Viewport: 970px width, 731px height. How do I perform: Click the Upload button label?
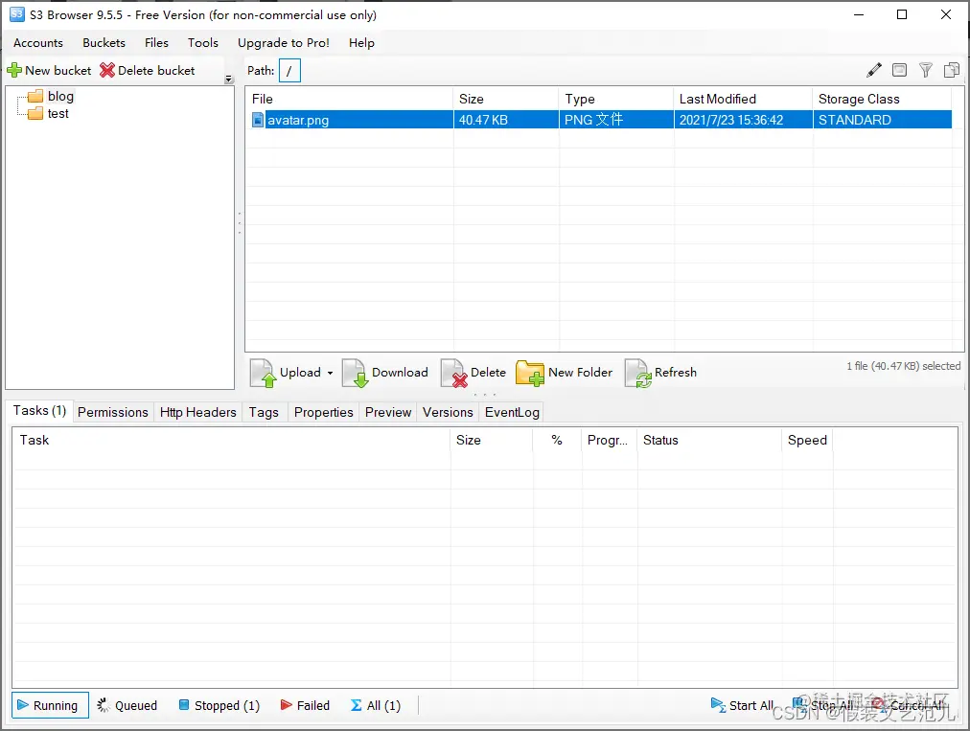click(x=300, y=373)
